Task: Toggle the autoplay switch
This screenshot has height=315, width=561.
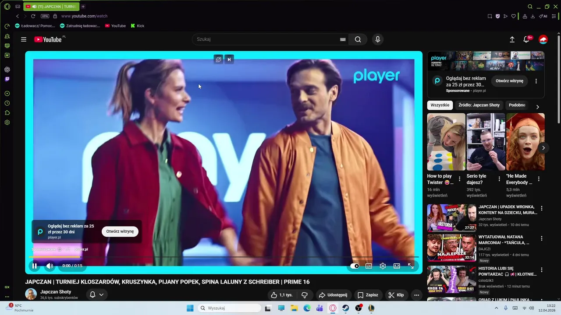Action: [355, 266]
